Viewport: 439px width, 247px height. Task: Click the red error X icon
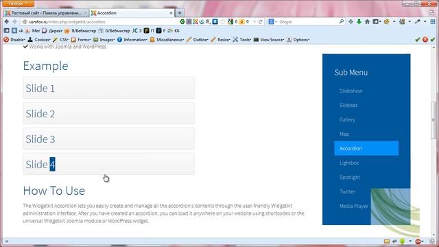(425, 40)
